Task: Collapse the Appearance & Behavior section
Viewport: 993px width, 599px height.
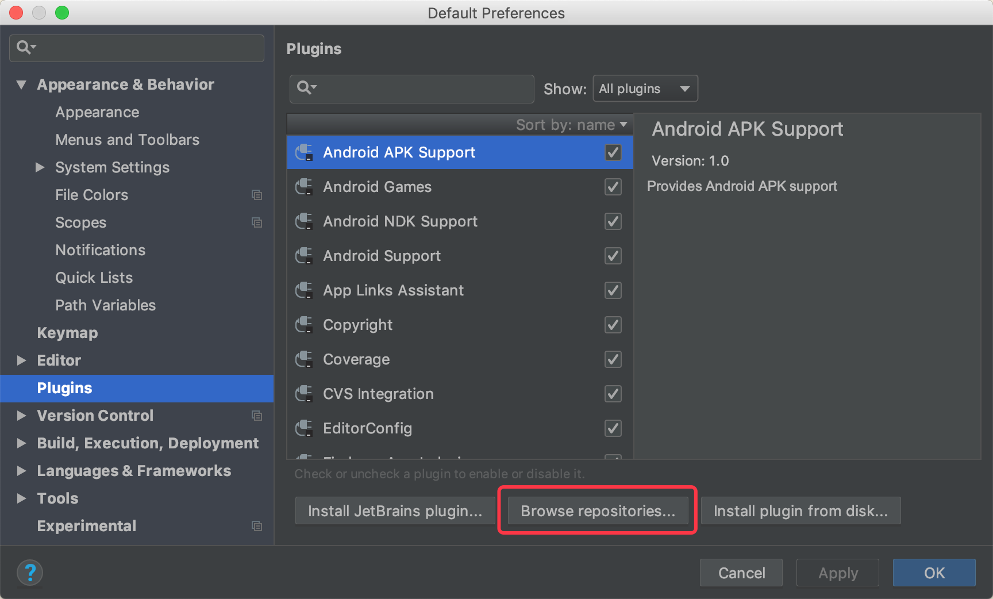Action: (22, 85)
